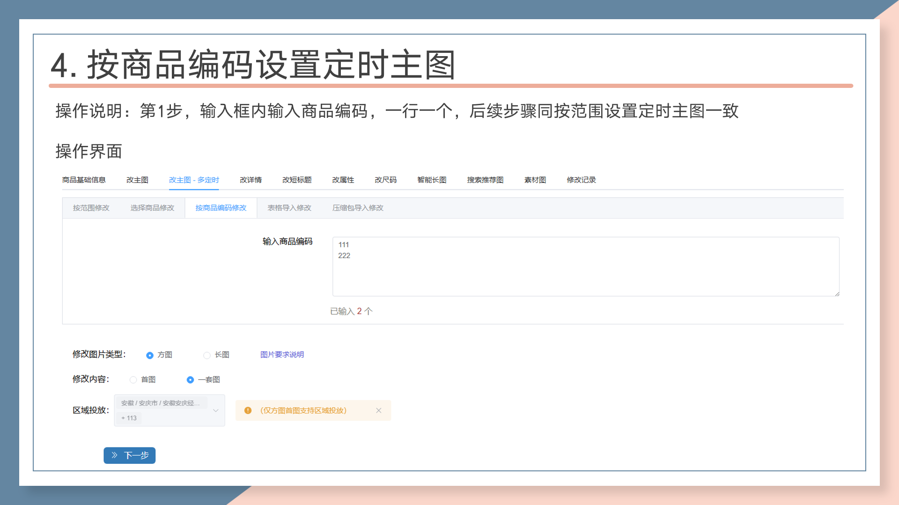Choose 首图 as modify content

[133, 380]
